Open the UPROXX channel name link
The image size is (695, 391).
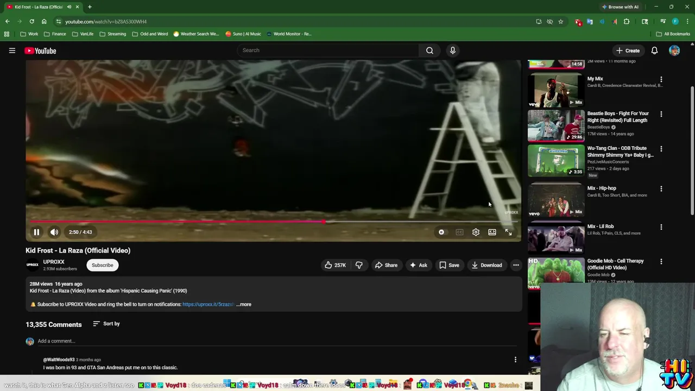pos(54,262)
